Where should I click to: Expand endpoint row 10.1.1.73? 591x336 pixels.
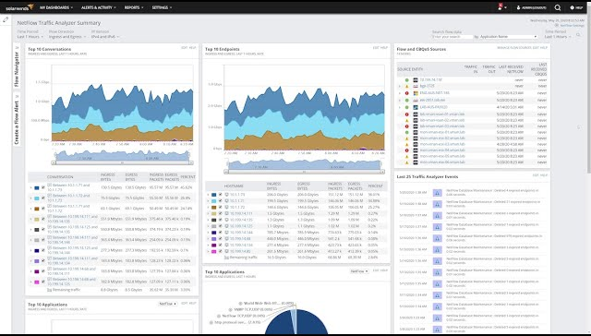(x=208, y=195)
